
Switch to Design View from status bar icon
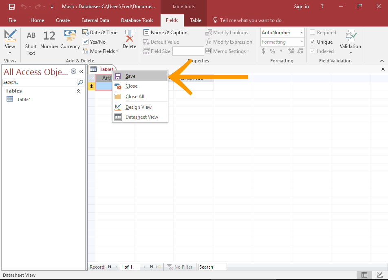pyautogui.click(x=380, y=275)
